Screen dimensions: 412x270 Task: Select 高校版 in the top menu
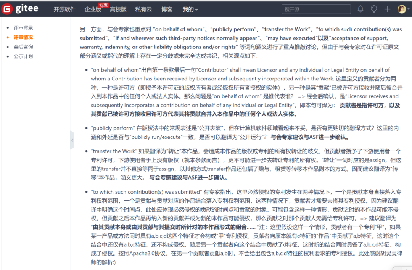click(118, 10)
